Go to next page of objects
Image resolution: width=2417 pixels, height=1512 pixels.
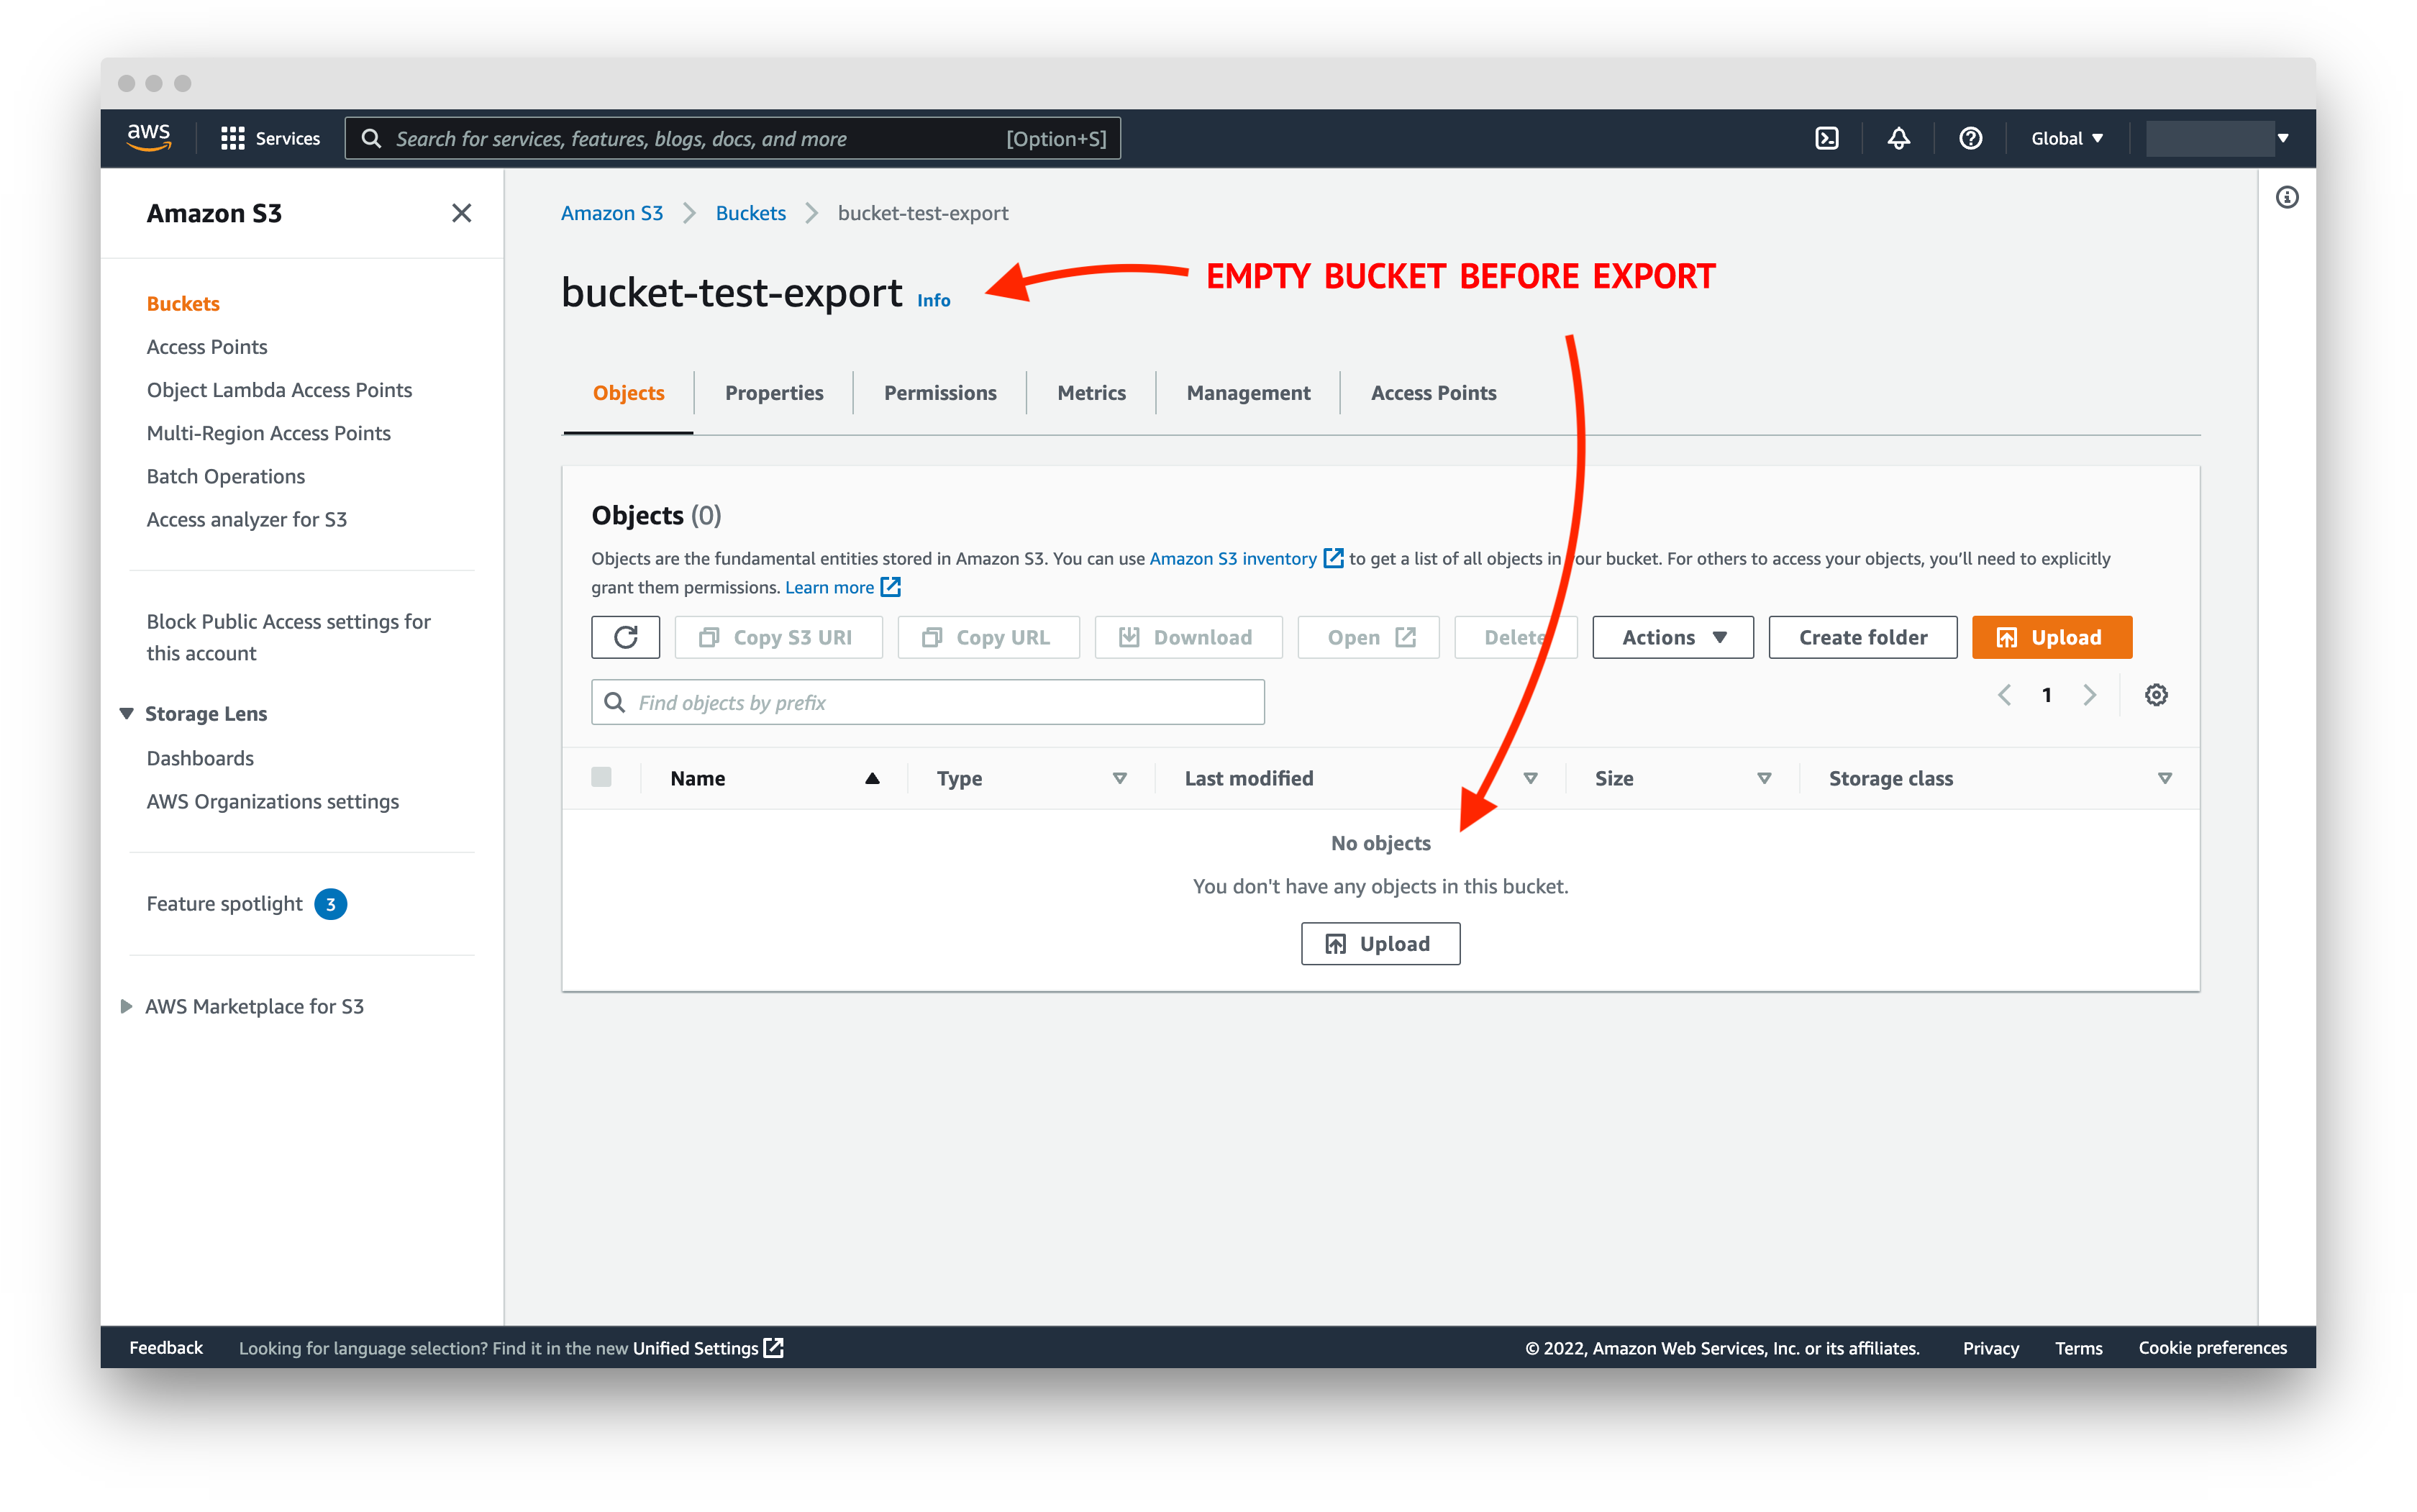pos(2089,695)
